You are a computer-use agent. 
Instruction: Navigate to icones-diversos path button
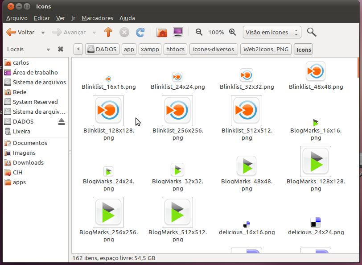click(x=214, y=49)
